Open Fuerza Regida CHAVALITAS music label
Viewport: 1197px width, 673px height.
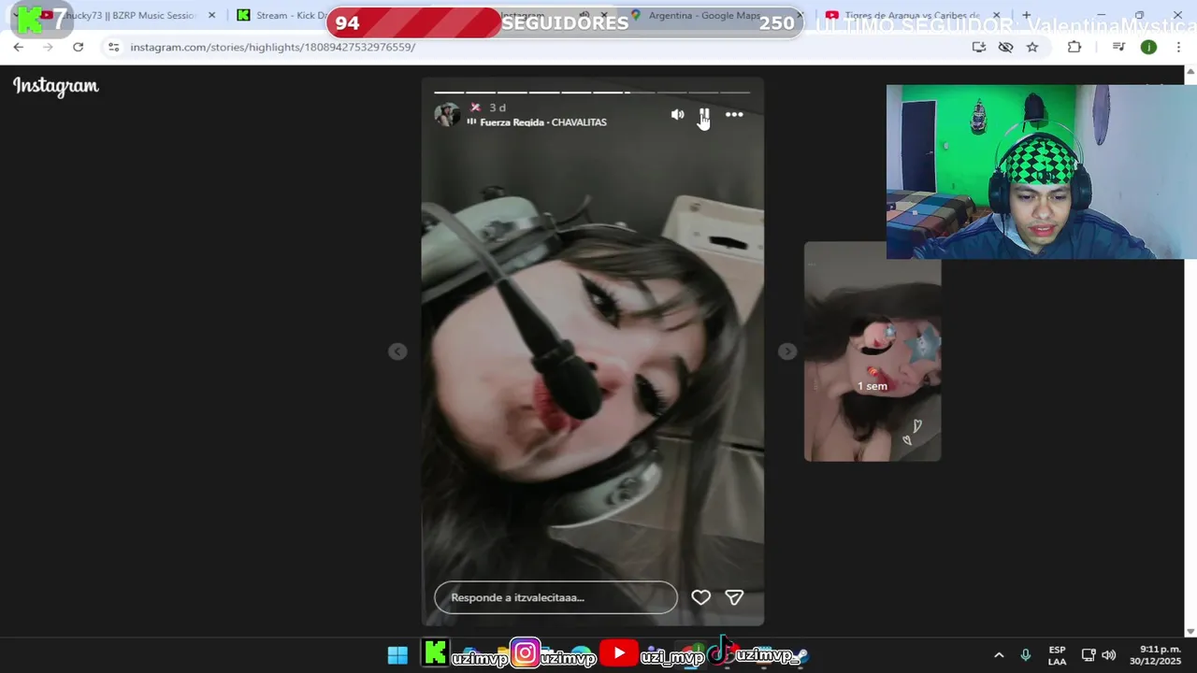[x=537, y=122]
